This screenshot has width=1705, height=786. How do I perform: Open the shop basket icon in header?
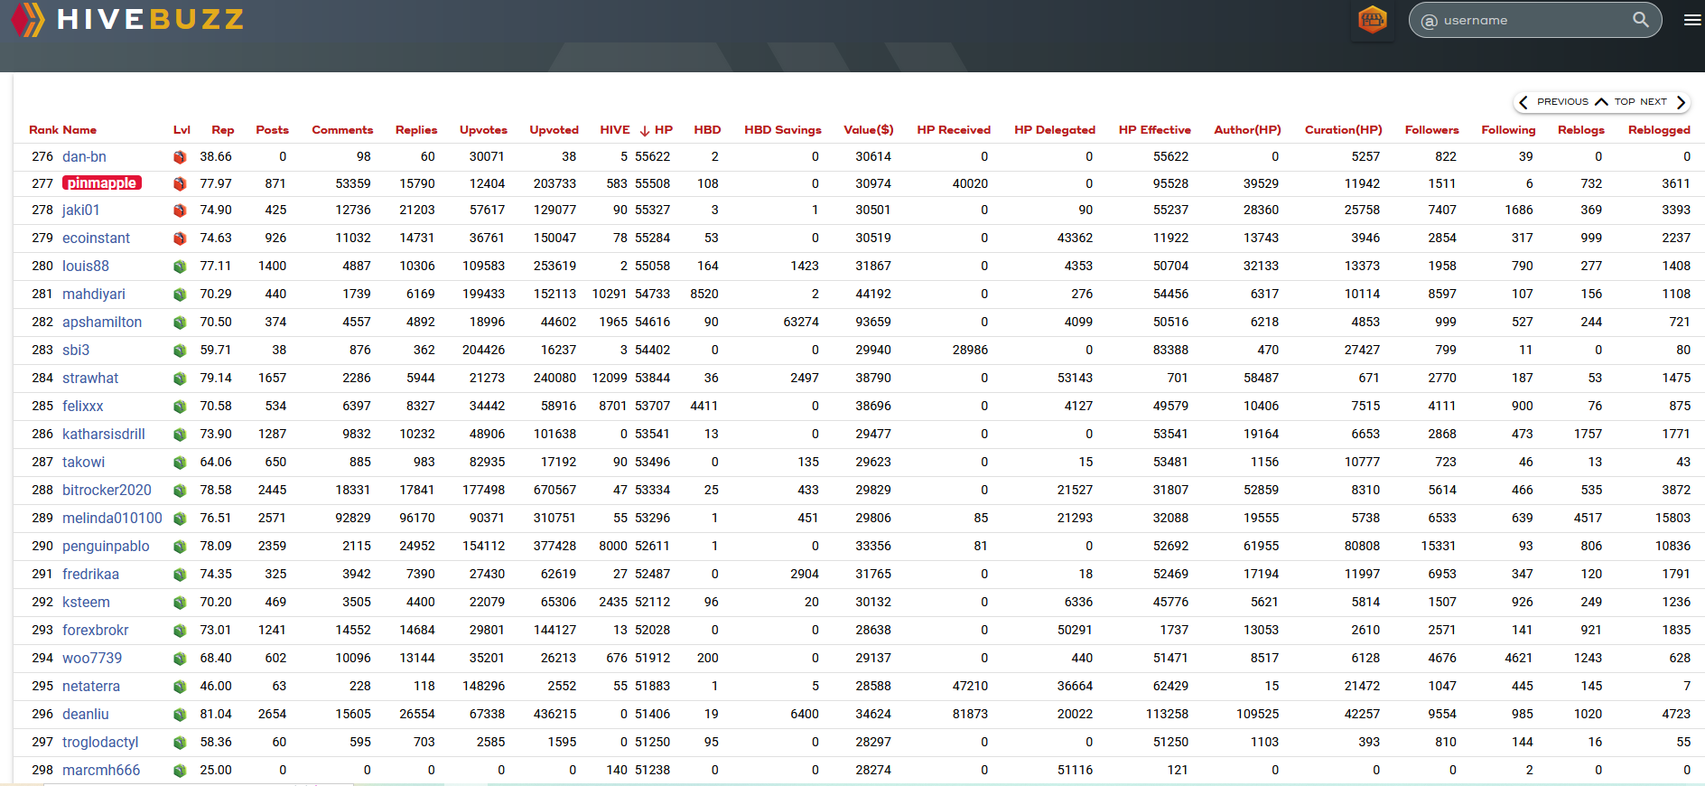(x=1372, y=20)
